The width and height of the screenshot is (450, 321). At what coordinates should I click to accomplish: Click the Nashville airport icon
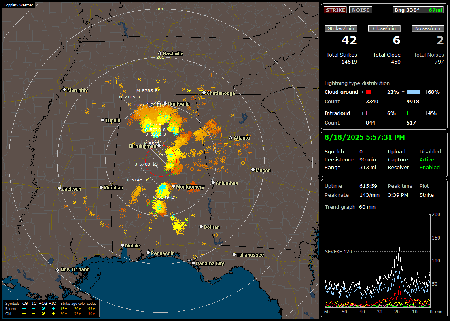160,53
